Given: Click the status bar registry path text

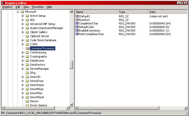Looking at the screenshot, I should [52, 113].
